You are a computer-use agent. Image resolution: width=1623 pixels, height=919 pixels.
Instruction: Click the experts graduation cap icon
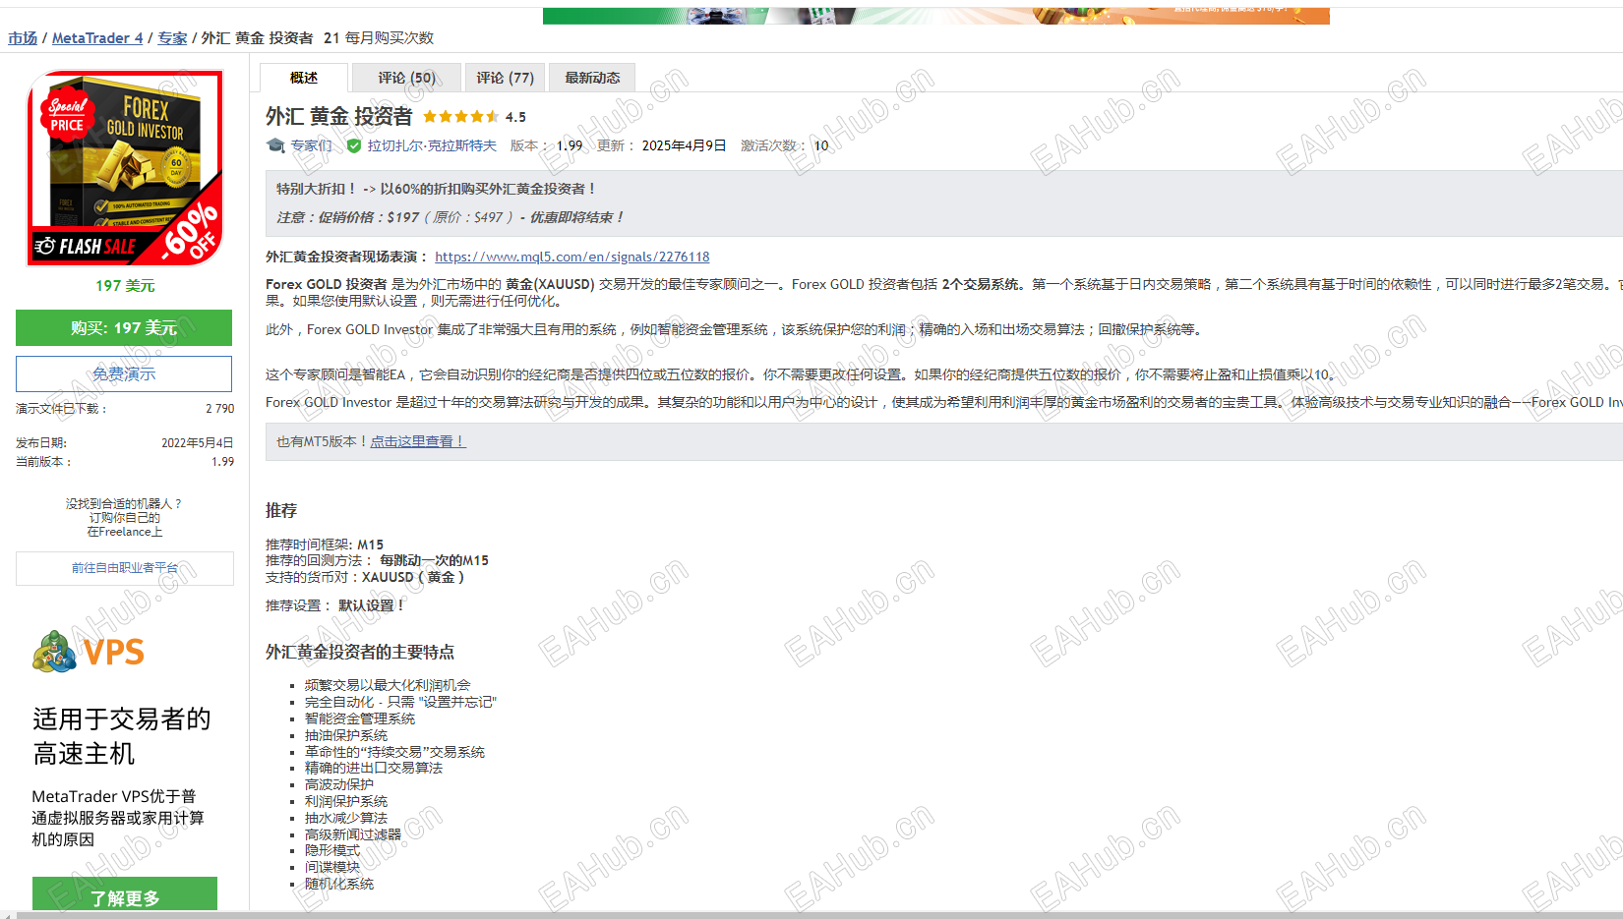coord(275,145)
